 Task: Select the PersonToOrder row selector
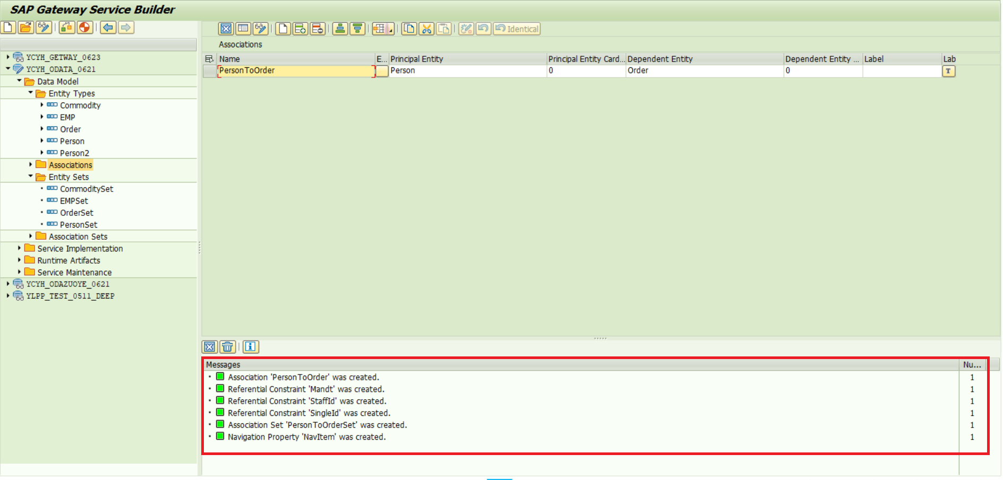[x=210, y=71]
